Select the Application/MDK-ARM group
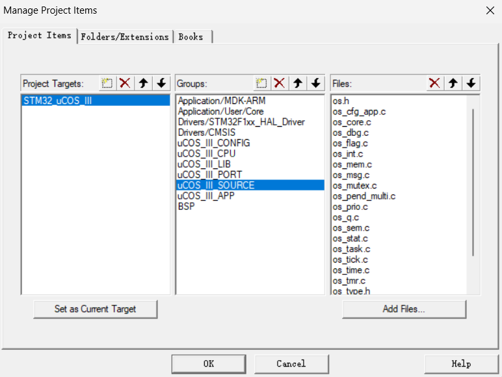Screen dimensions: 502x377 click(250, 101)
